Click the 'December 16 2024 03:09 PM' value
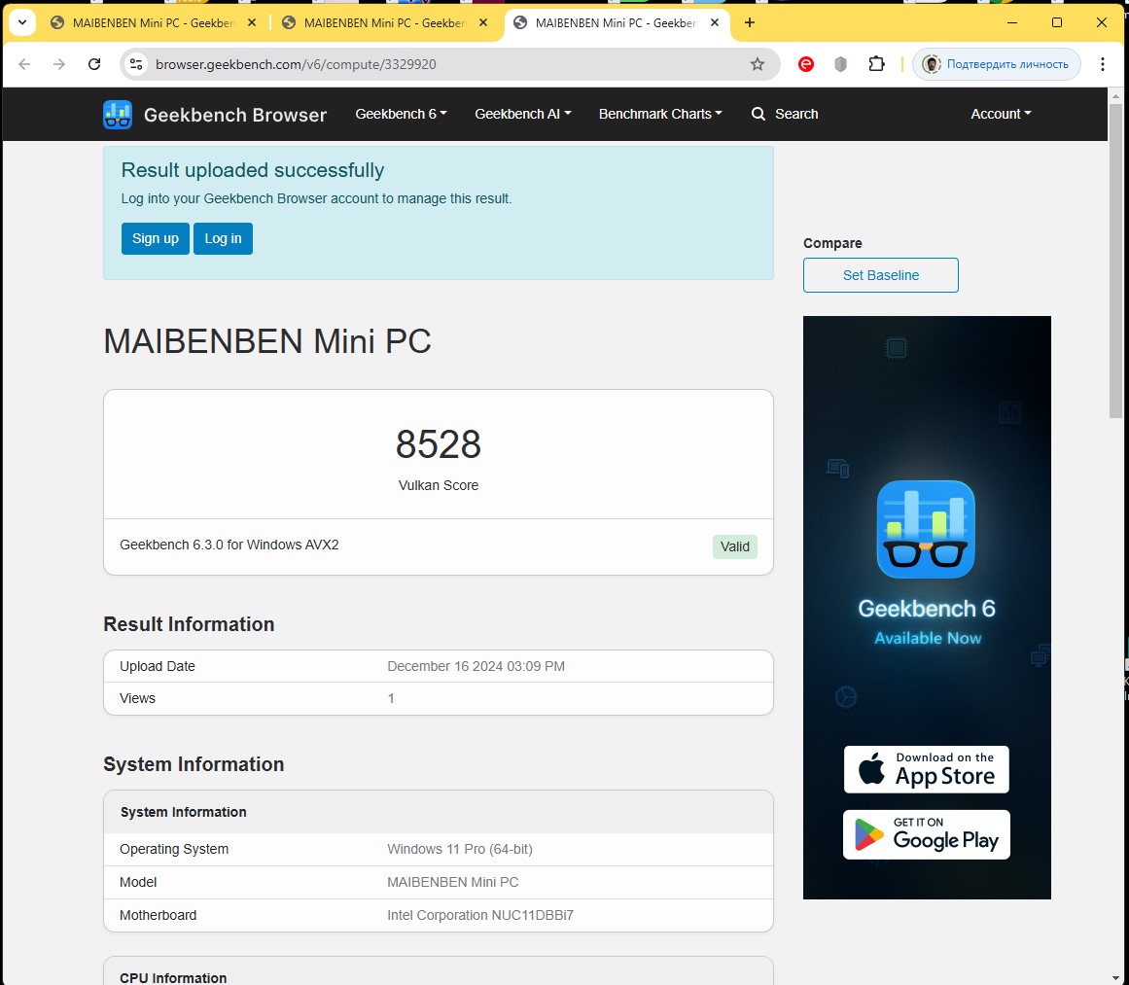 coord(476,666)
